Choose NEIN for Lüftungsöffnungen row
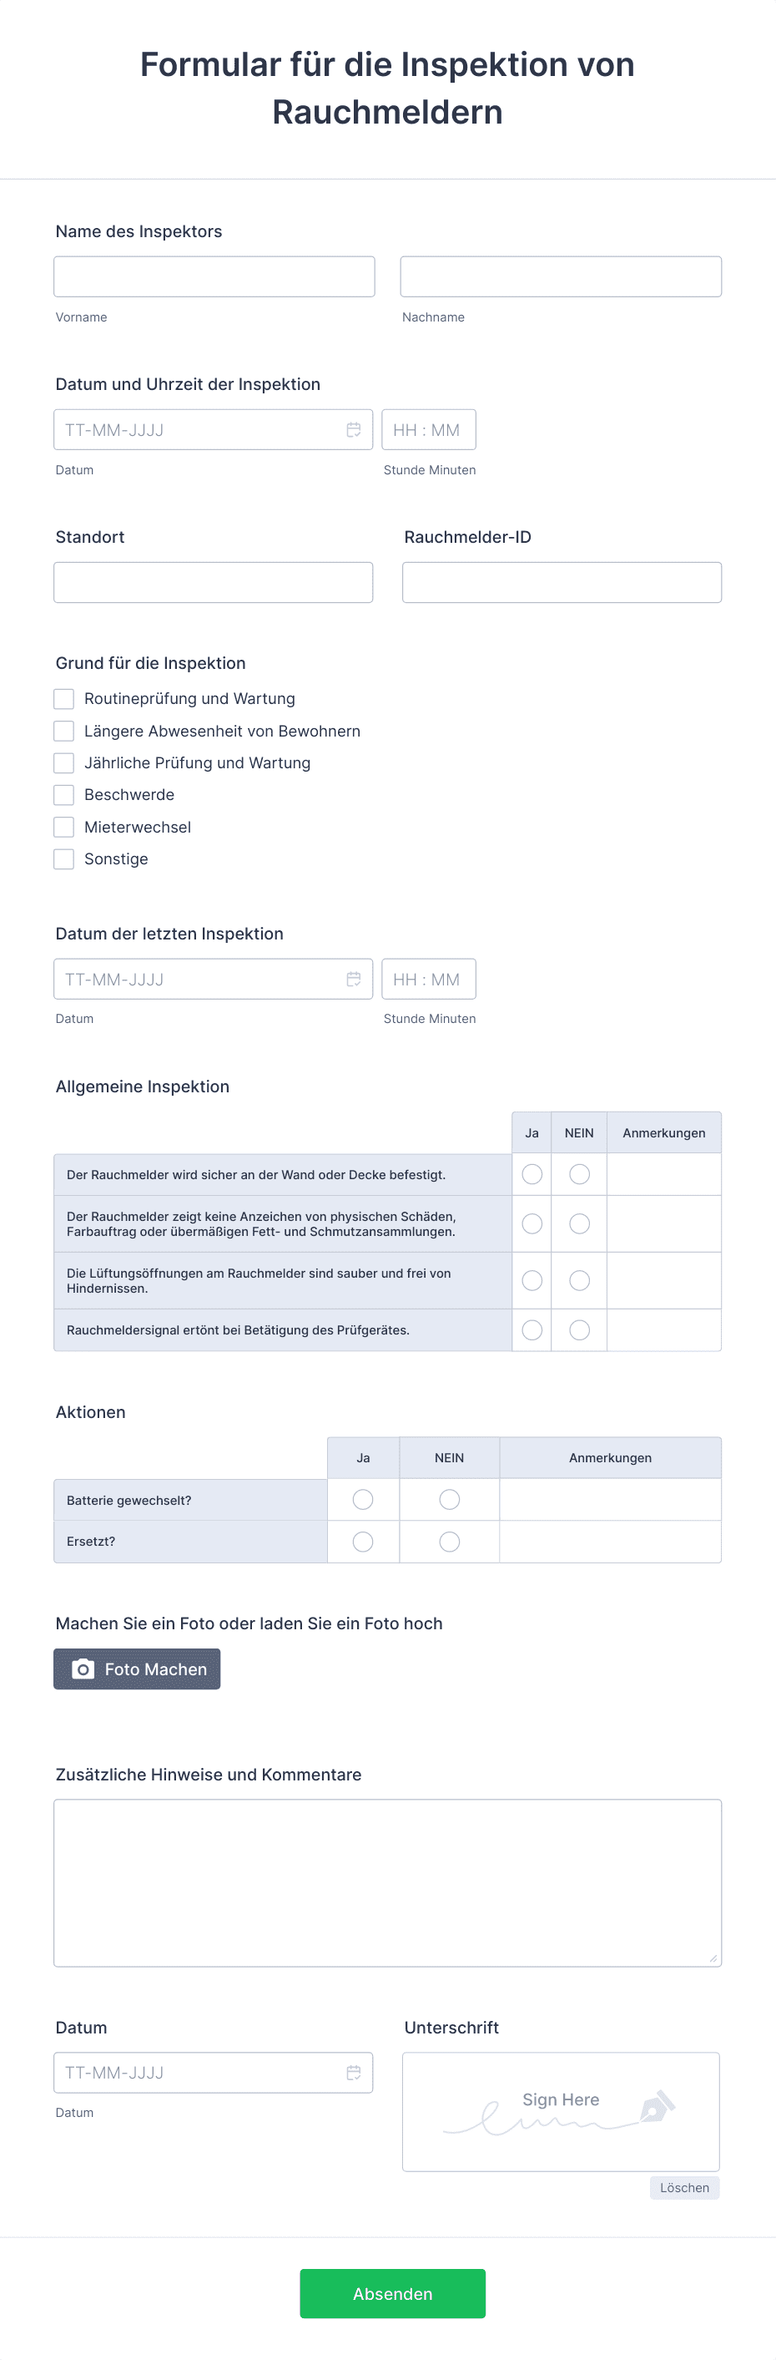This screenshot has width=776, height=2360. tap(579, 1281)
